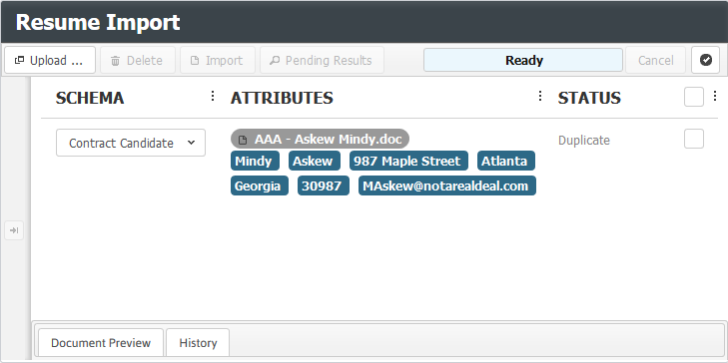Click the 987 Maple Street attribute tag
The height and width of the screenshot is (363, 728).
pyautogui.click(x=408, y=161)
